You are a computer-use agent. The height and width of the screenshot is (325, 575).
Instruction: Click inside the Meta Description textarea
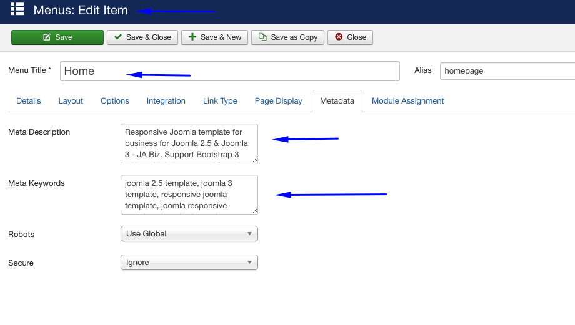189,143
